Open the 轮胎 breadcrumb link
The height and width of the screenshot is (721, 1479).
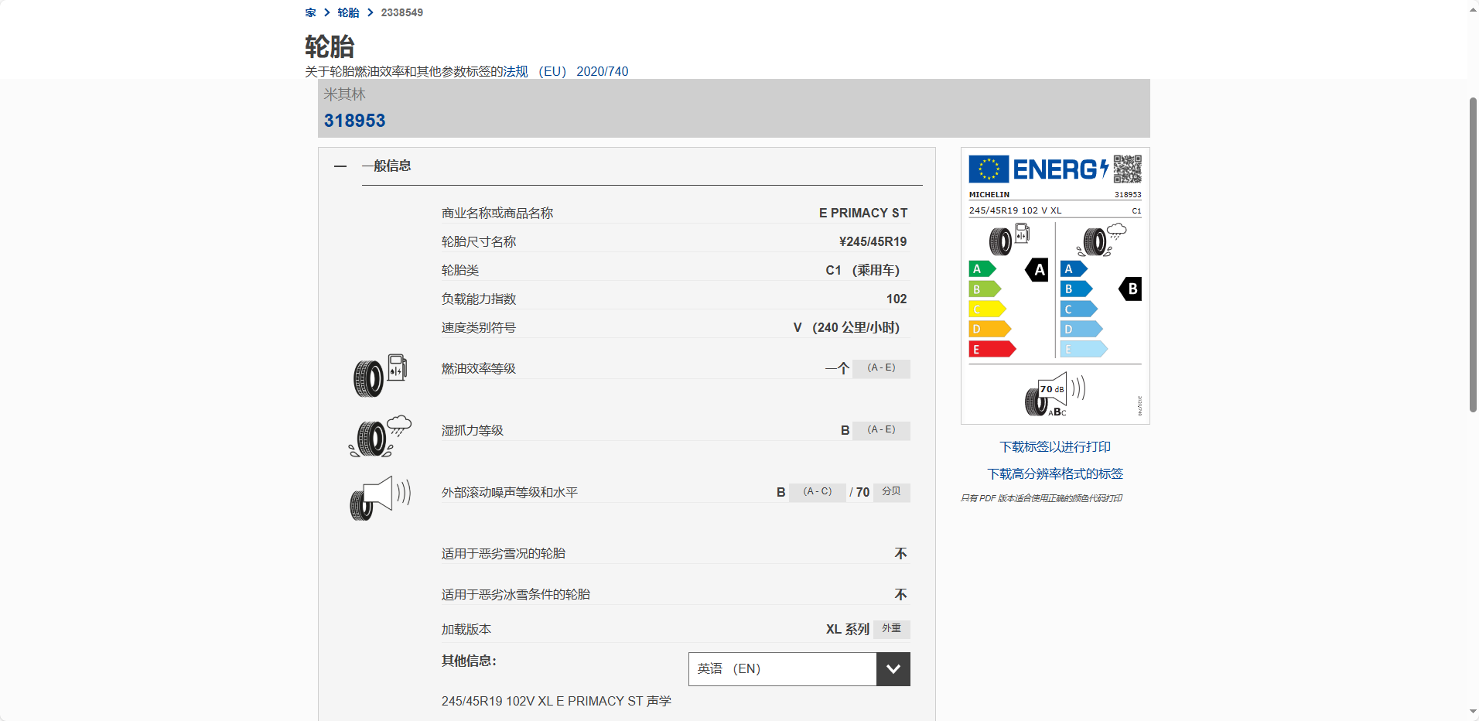[x=348, y=12]
